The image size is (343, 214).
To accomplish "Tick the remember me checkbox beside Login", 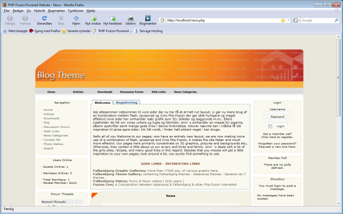I will pos(270,127).
